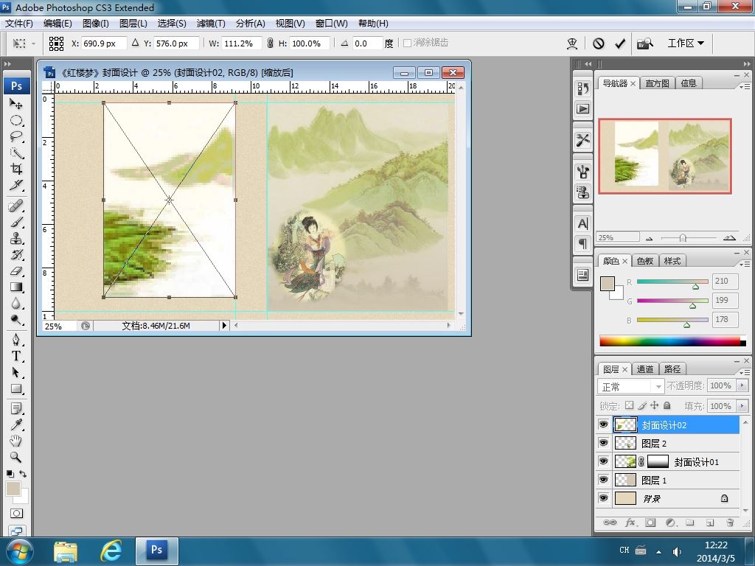
Task: Select the Pen tool
Action: click(x=16, y=340)
